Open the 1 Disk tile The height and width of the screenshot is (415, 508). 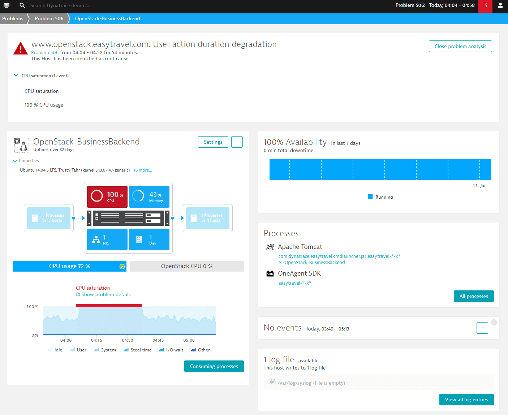coord(149,239)
